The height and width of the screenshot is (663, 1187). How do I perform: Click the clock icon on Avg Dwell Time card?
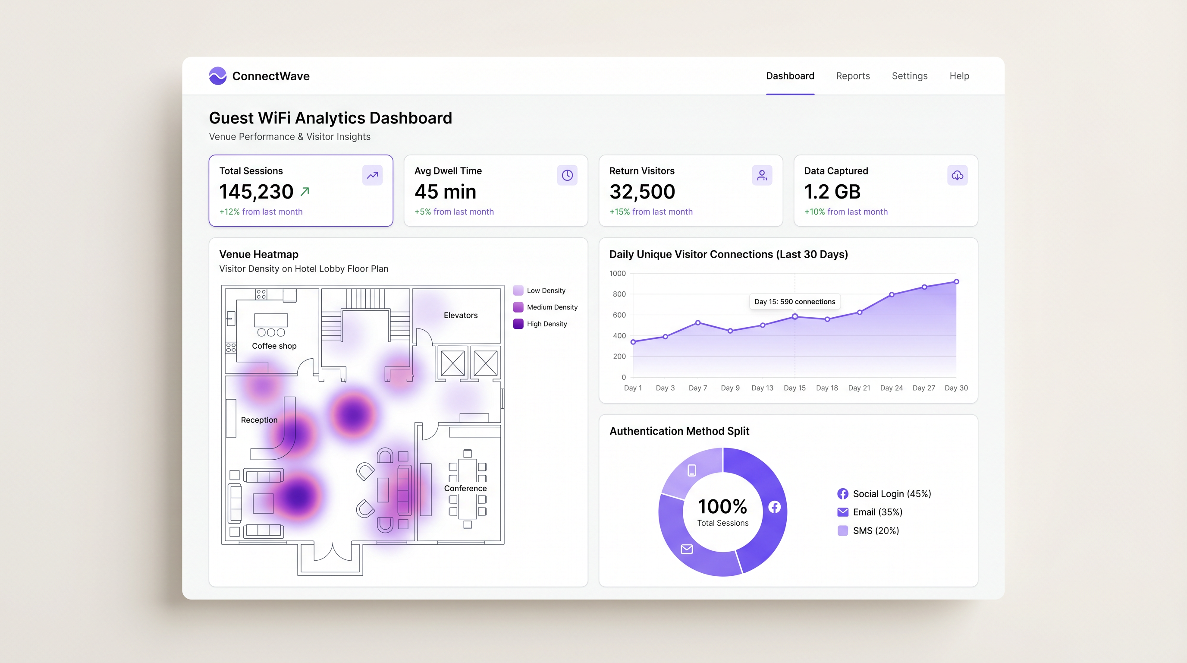567,175
